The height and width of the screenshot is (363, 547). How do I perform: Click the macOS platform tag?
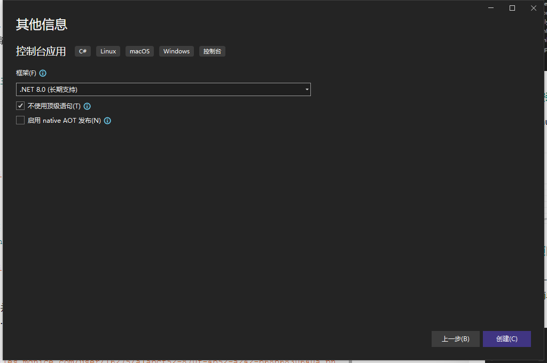[139, 51]
